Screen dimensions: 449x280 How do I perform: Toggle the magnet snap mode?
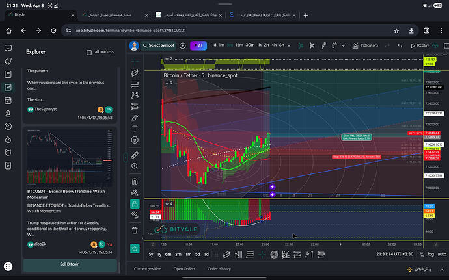pyautogui.click(x=135, y=181)
